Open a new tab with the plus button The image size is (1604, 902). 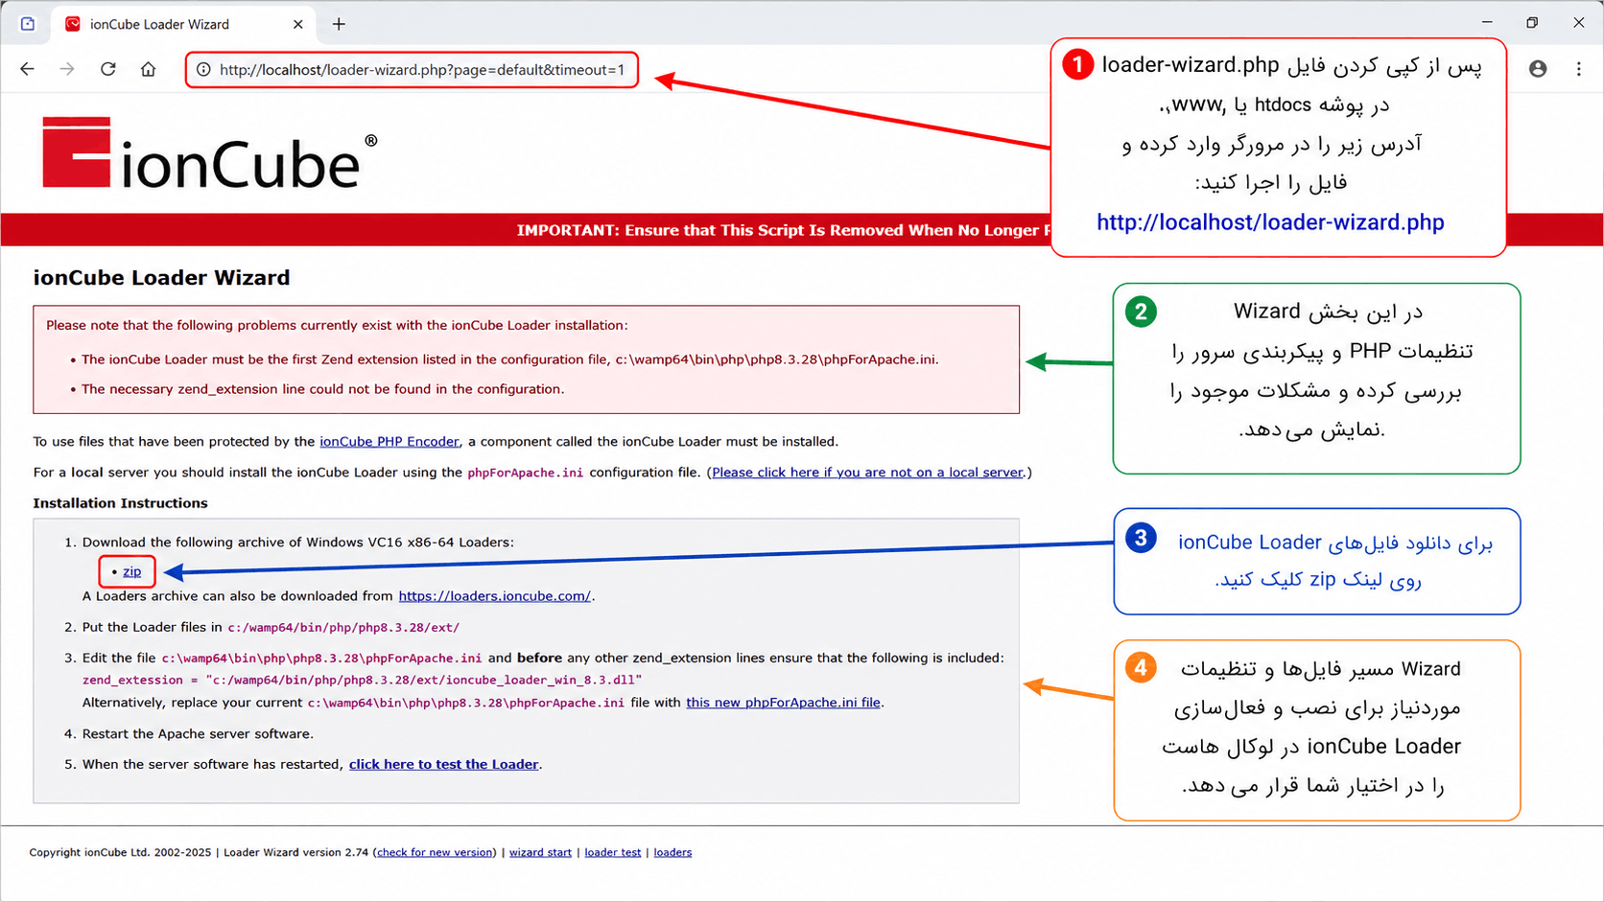(x=339, y=24)
